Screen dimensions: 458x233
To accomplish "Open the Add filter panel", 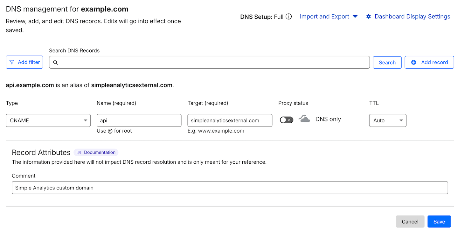I will click(x=24, y=62).
